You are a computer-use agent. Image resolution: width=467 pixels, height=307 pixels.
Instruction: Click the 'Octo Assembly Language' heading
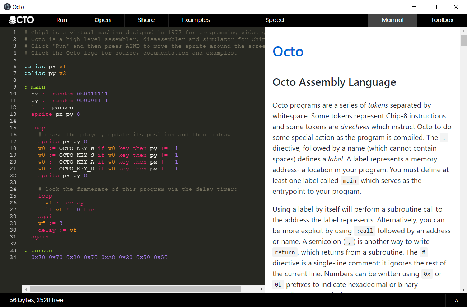point(334,82)
